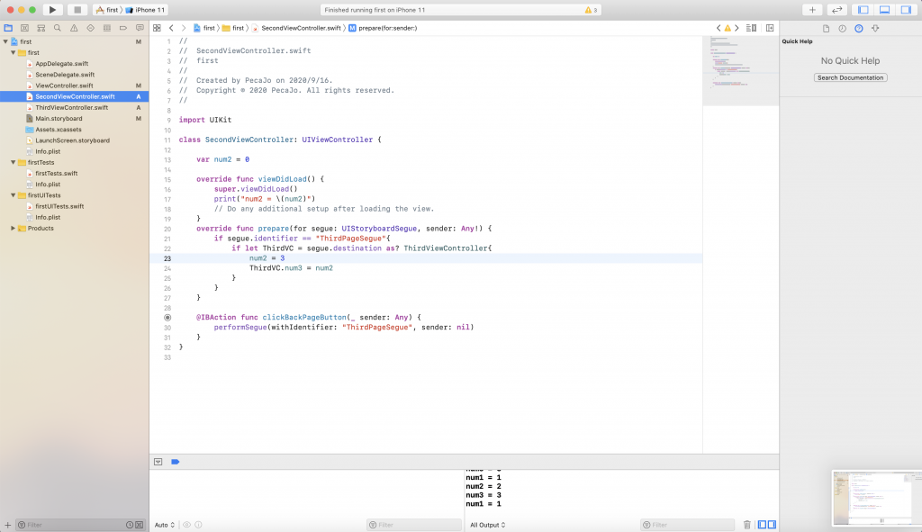This screenshot has height=532, width=922.
Task: Clear the console with trash icon
Action: click(746, 525)
